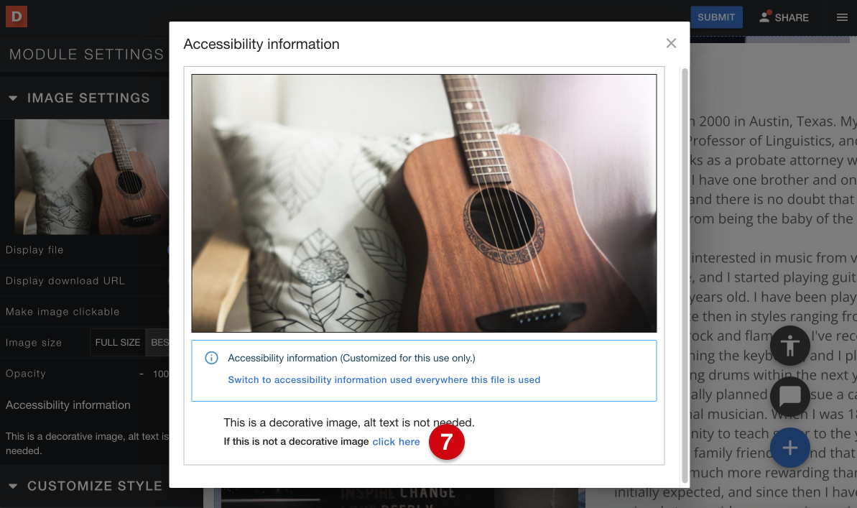Click the dialog vertical scrollbar
857x508 pixels.
[685, 276]
